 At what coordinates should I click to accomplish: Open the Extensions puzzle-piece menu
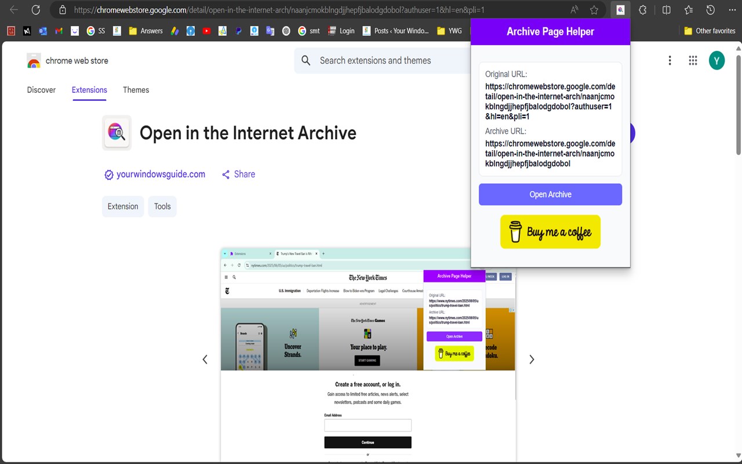pyautogui.click(x=643, y=10)
